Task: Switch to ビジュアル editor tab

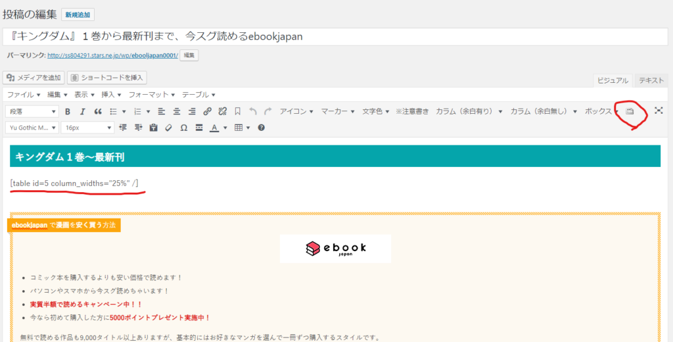Action: pyautogui.click(x=613, y=80)
